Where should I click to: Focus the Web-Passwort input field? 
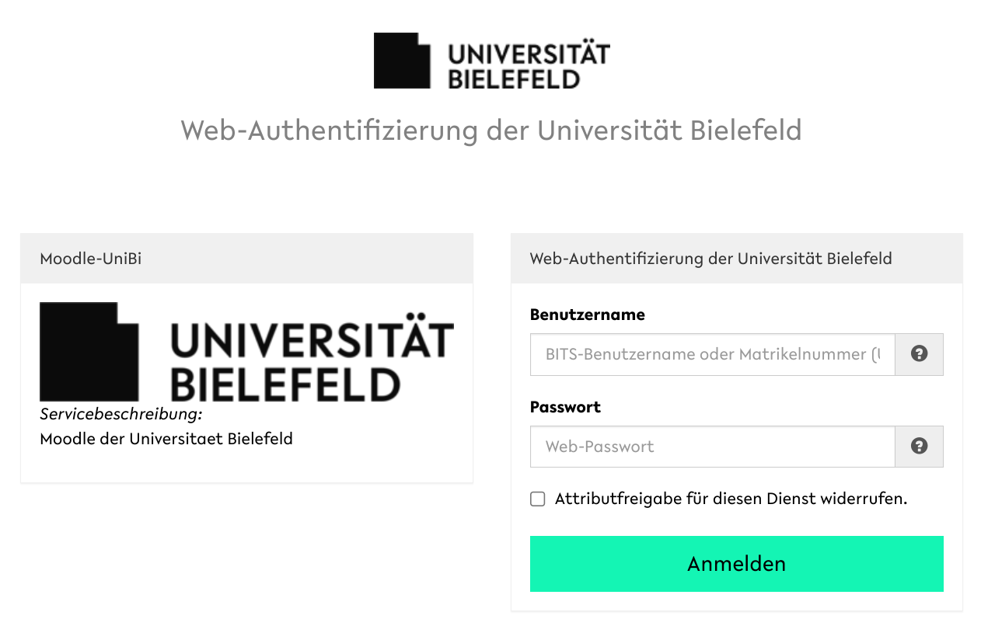point(712,447)
